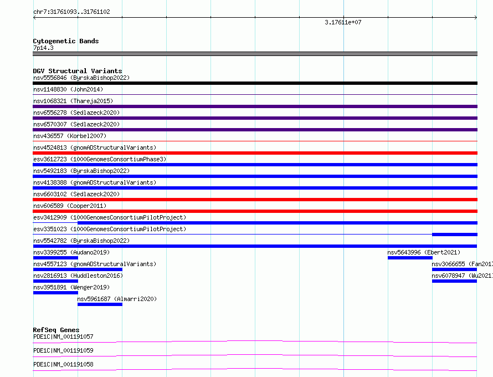Screen dimensions: 493x377
Task: Click nsv5492183 (ByrskaBishop2022) label
Action: (81, 171)
